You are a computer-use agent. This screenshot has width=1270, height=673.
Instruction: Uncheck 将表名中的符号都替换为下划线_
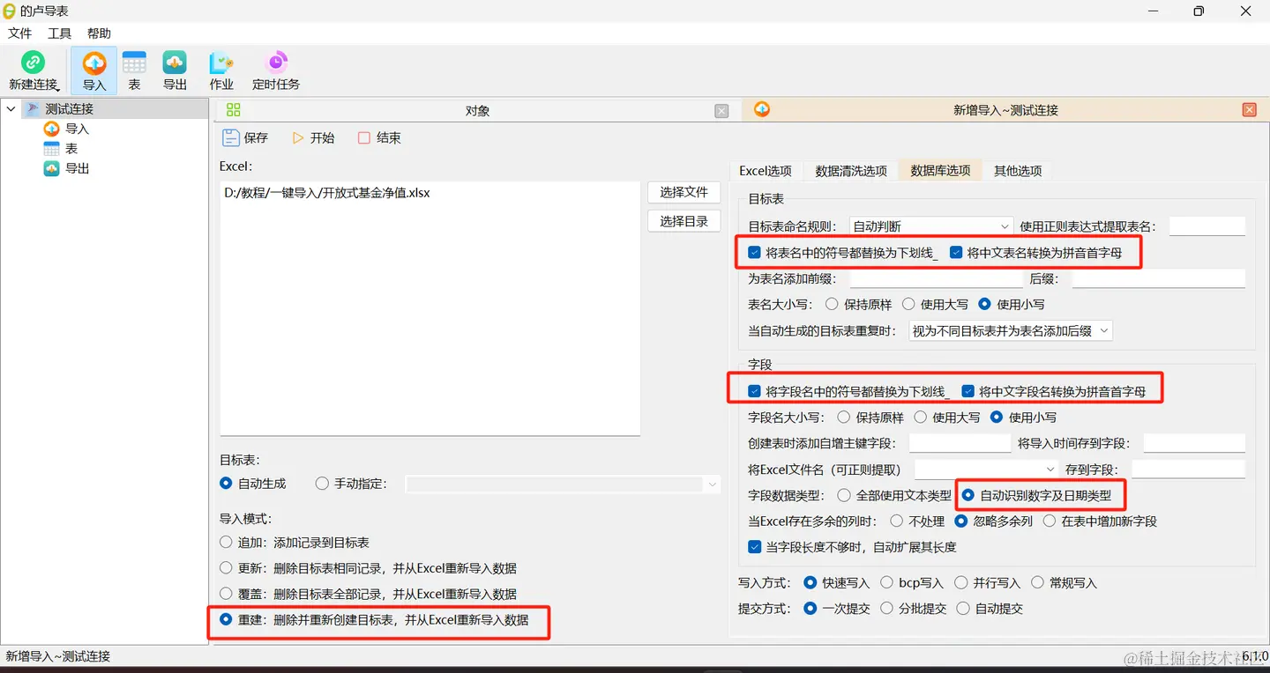pyautogui.click(x=754, y=253)
